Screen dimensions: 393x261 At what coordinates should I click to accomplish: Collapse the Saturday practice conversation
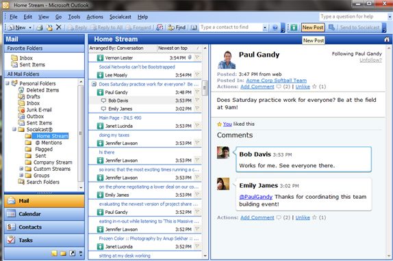pos(94,84)
